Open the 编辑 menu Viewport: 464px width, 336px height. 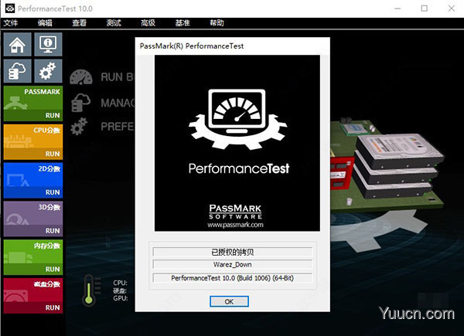(45, 22)
